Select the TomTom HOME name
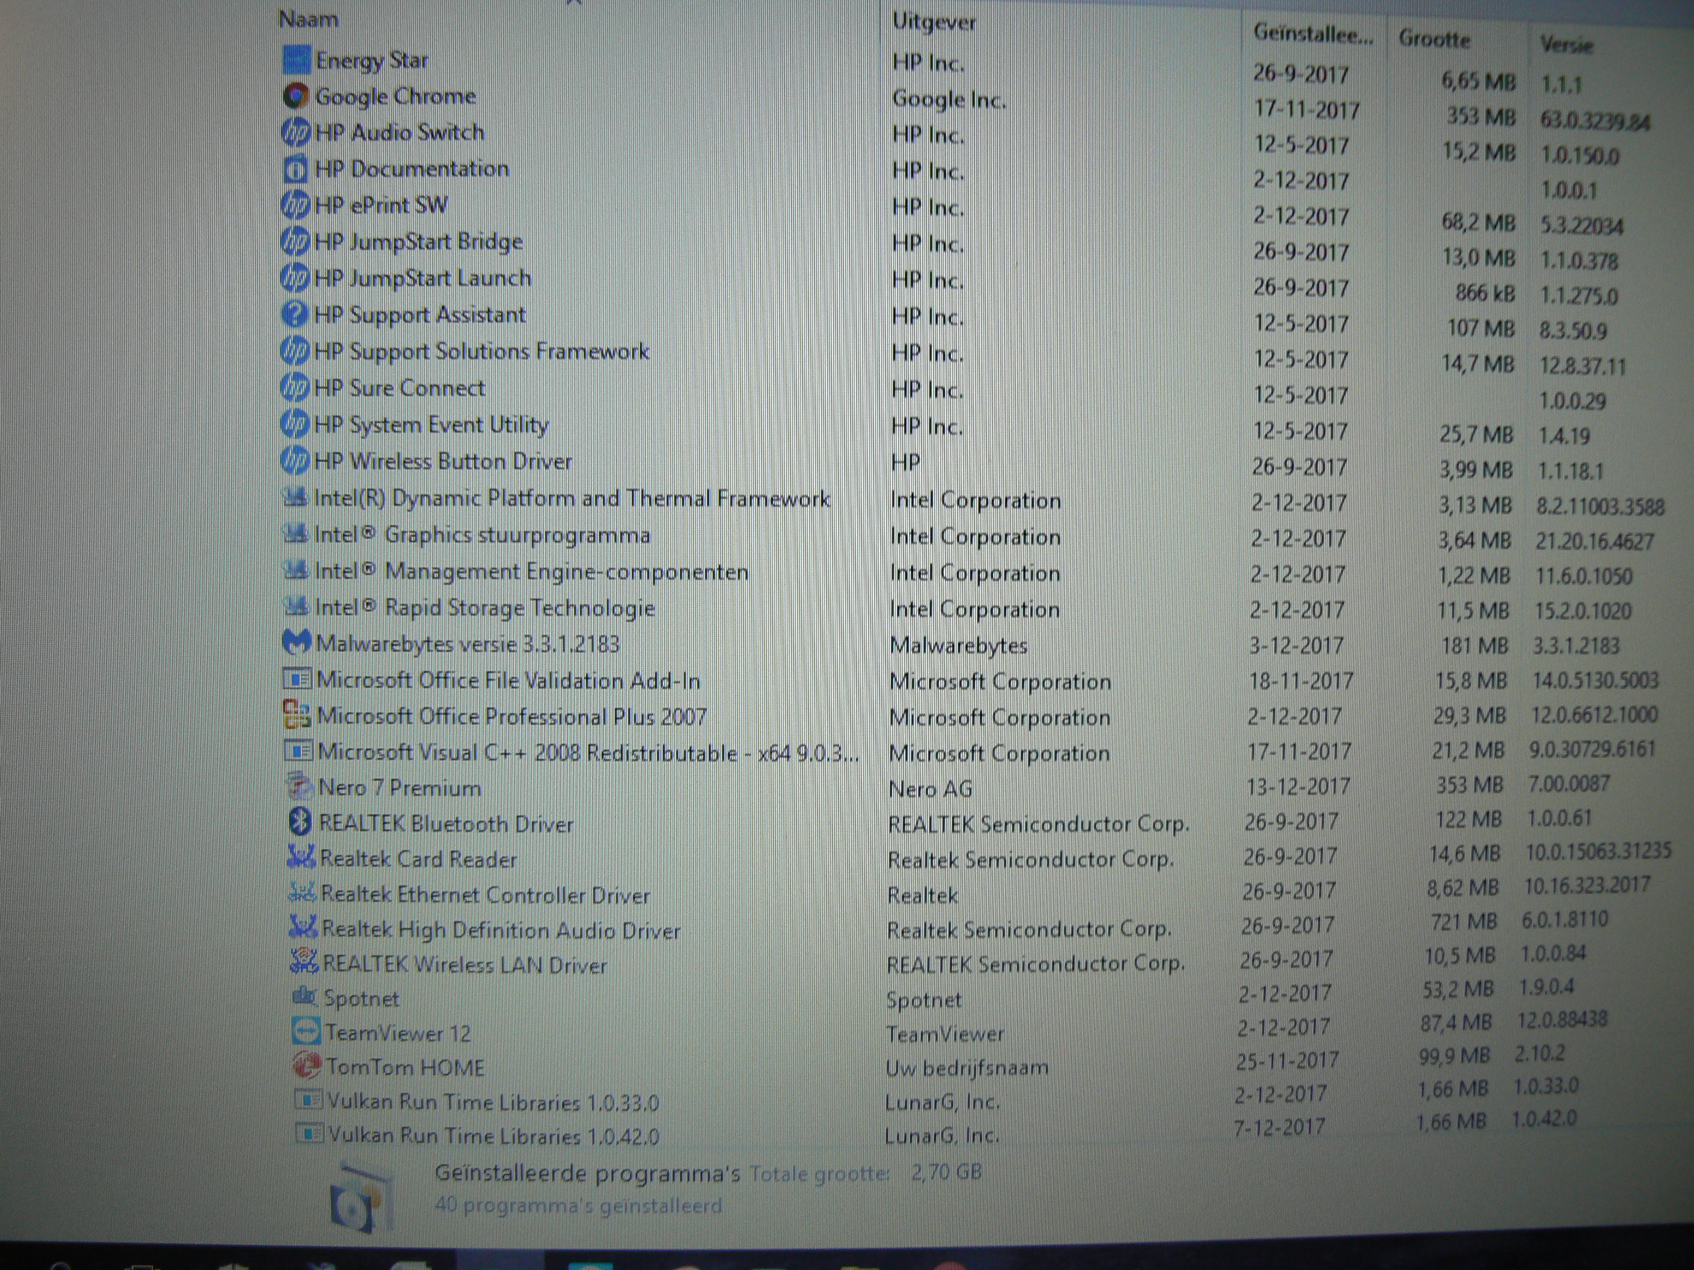The width and height of the screenshot is (1694, 1270). [406, 1067]
